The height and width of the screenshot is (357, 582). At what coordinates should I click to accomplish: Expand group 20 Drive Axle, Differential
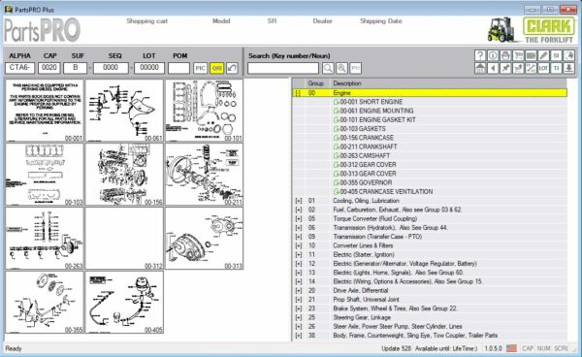[298, 290]
